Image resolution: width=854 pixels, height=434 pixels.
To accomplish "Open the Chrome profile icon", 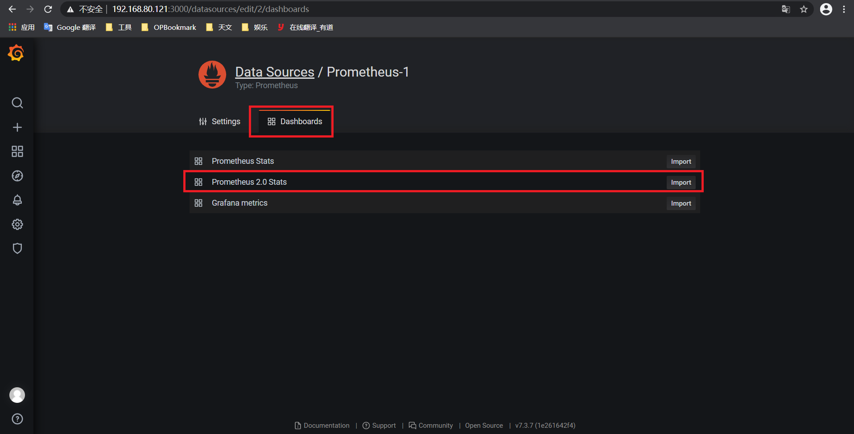I will [826, 9].
